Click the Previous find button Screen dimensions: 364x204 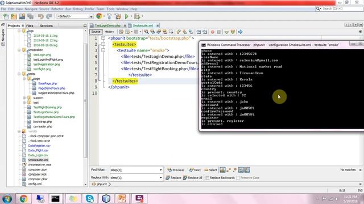pyautogui.click(x=176, y=170)
